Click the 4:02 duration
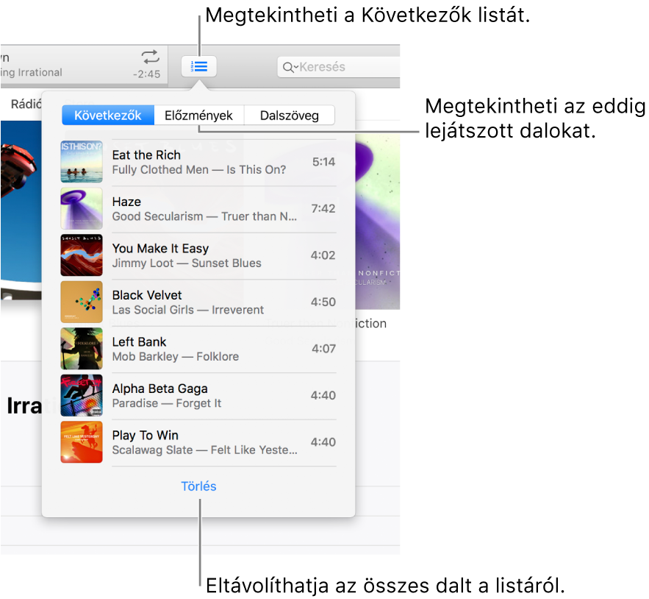Screen dimensions: 649x599 point(323,255)
